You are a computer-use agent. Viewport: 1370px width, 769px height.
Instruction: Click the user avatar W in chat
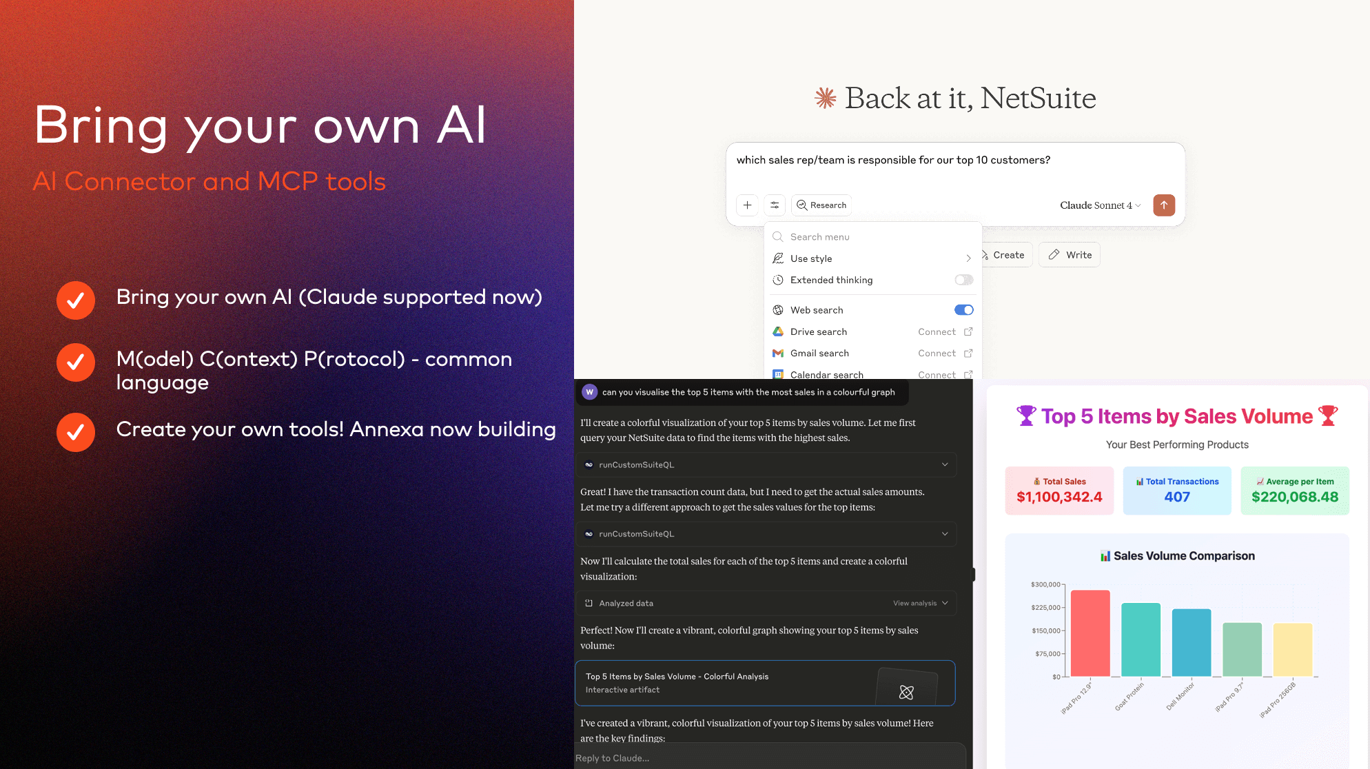click(x=590, y=392)
